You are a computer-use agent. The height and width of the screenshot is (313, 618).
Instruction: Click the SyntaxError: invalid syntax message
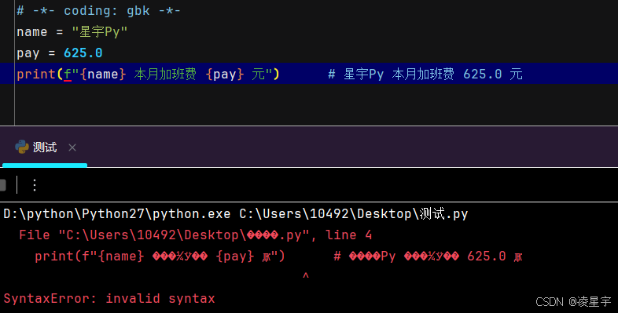[x=109, y=298]
